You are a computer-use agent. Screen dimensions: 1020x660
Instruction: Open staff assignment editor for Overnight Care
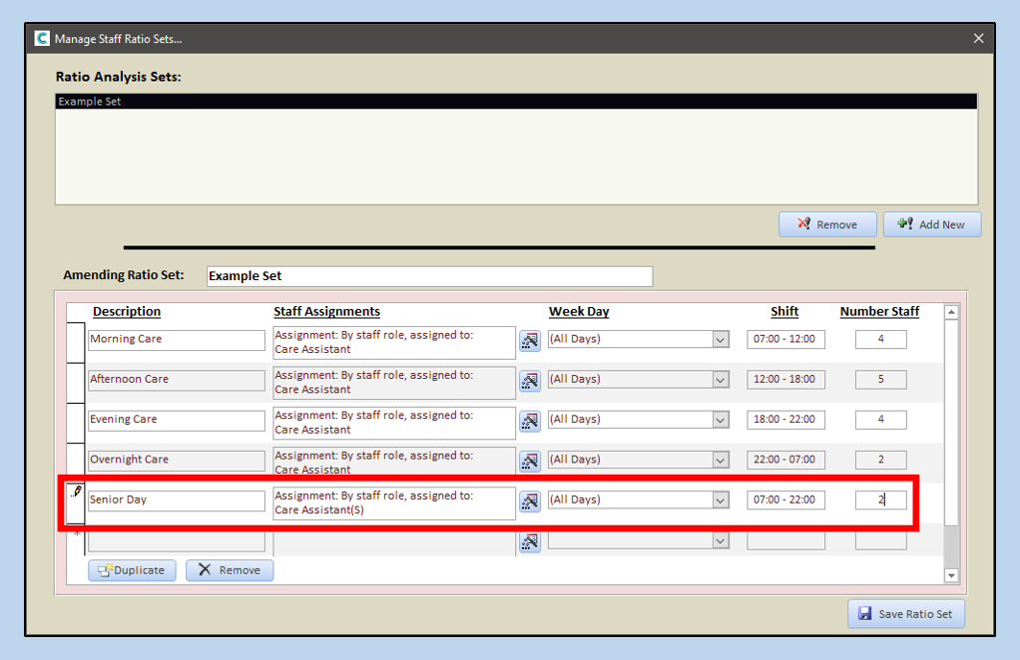pyautogui.click(x=530, y=461)
